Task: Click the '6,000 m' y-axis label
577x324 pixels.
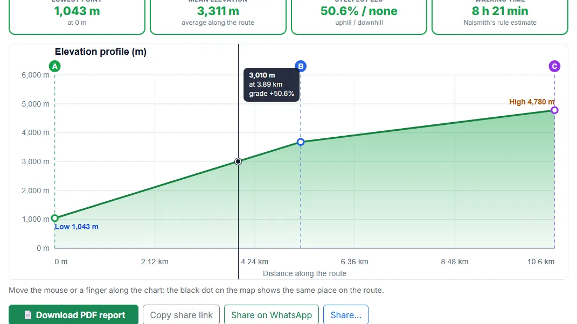Action: [36, 75]
